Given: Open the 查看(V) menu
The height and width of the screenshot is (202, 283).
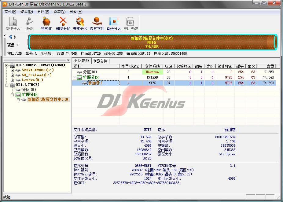Looking at the screenshot, I should coord(59,12).
